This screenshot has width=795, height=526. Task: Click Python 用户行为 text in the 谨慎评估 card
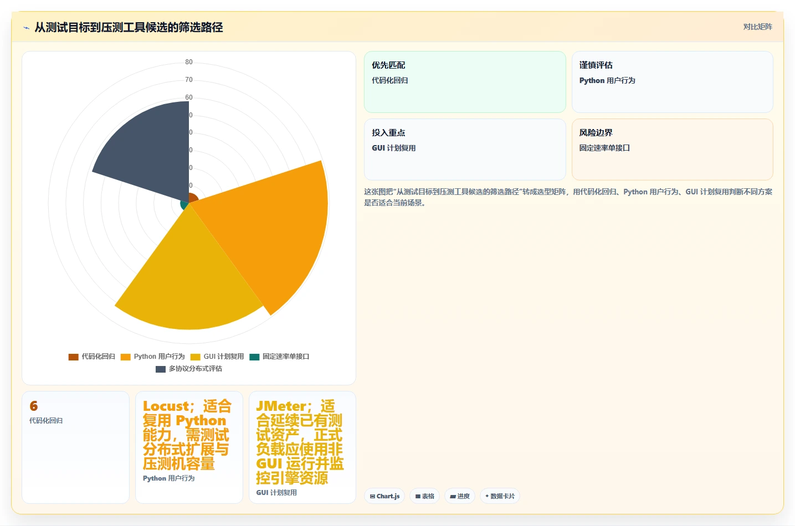607,80
